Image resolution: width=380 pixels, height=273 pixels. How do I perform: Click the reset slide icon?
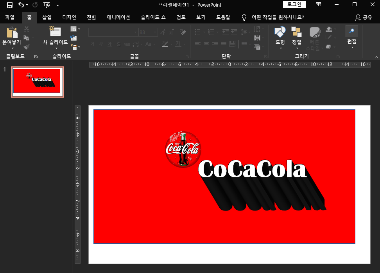(x=73, y=38)
